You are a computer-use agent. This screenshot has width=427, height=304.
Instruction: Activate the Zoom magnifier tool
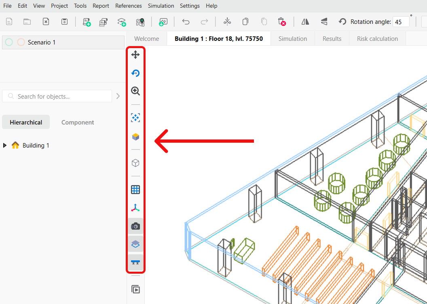tap(135, 91)
